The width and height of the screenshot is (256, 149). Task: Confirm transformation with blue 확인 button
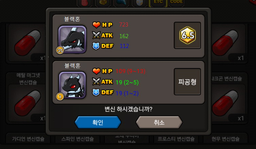[x=98, y=122]
